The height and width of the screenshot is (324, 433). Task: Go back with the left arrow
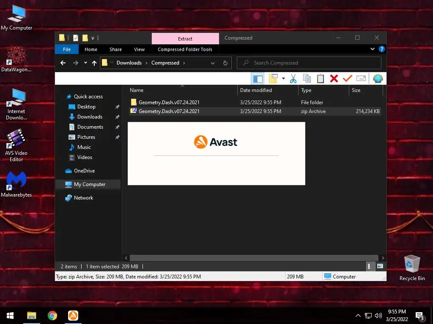(x=63, y=63)
